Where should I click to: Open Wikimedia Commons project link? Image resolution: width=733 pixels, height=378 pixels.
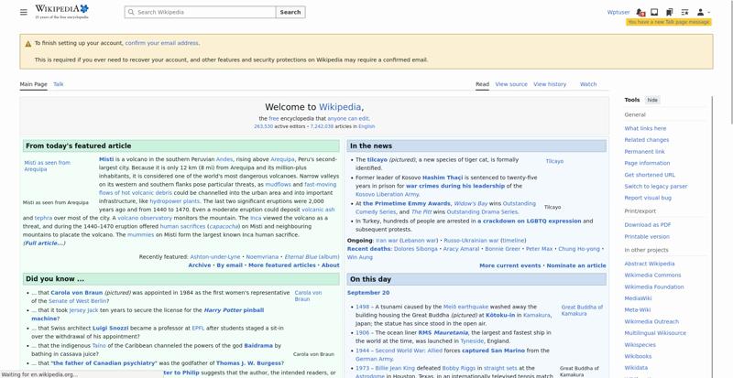(652, 275)
